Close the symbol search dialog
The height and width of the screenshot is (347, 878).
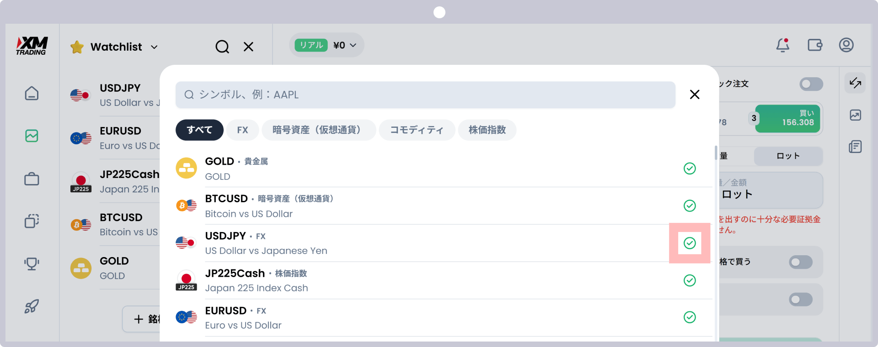click(695, 95)
